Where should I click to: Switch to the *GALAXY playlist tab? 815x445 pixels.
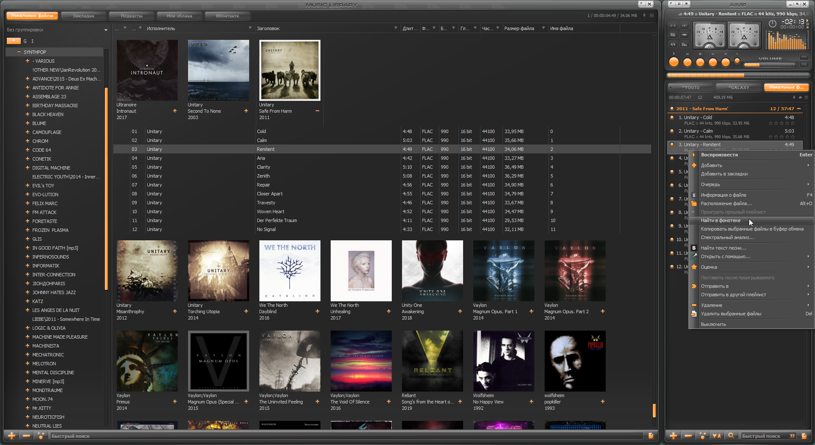(x=739, y=87)
